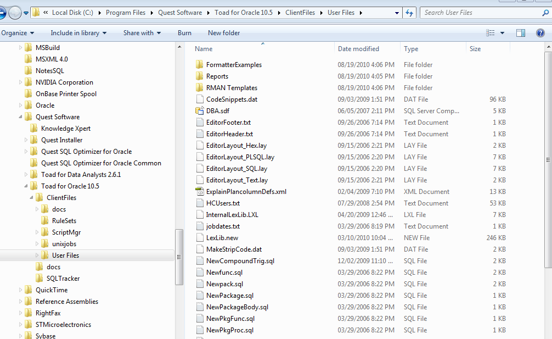Click the file list scrollbar thumb
This screenshot has width=552, height=339.
point(548,160)
